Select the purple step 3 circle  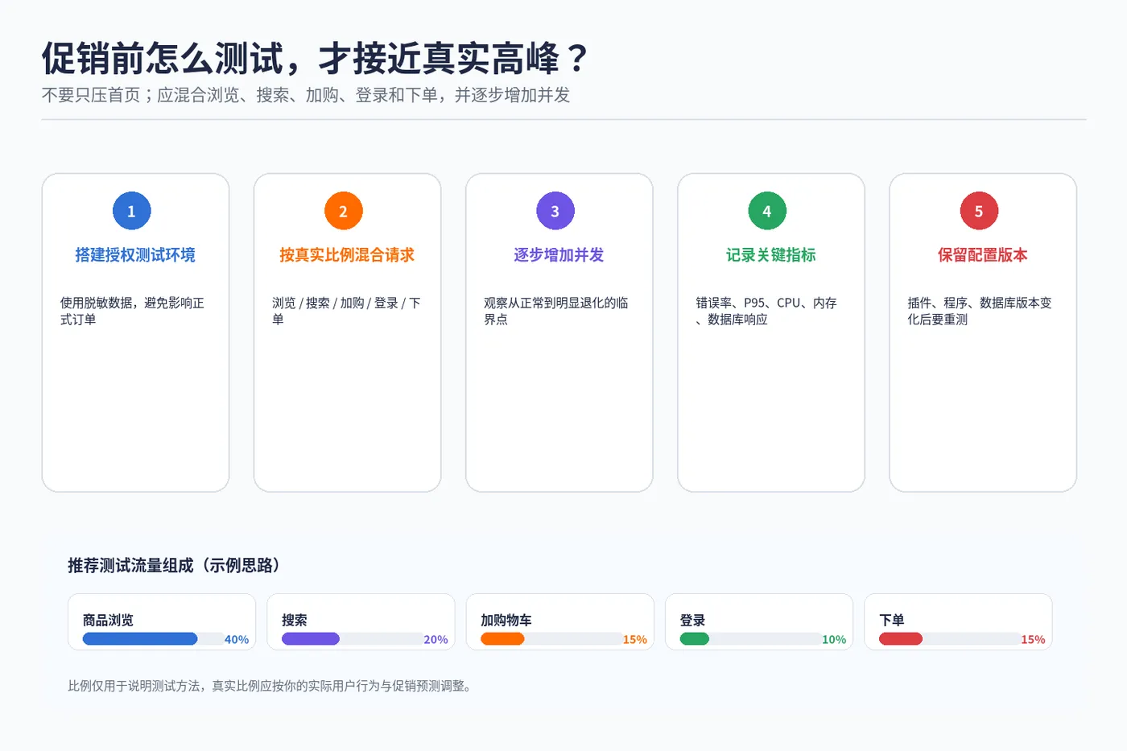[x=555, y=211]
